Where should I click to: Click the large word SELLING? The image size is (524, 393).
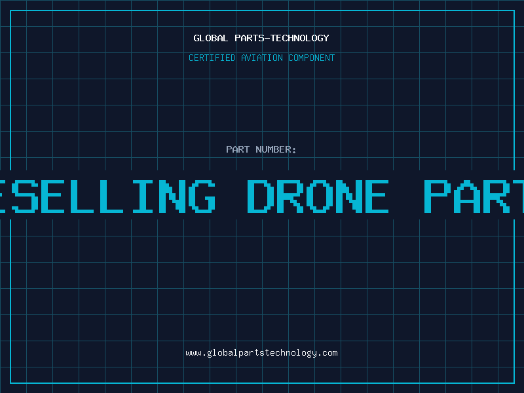pos(113,196)
